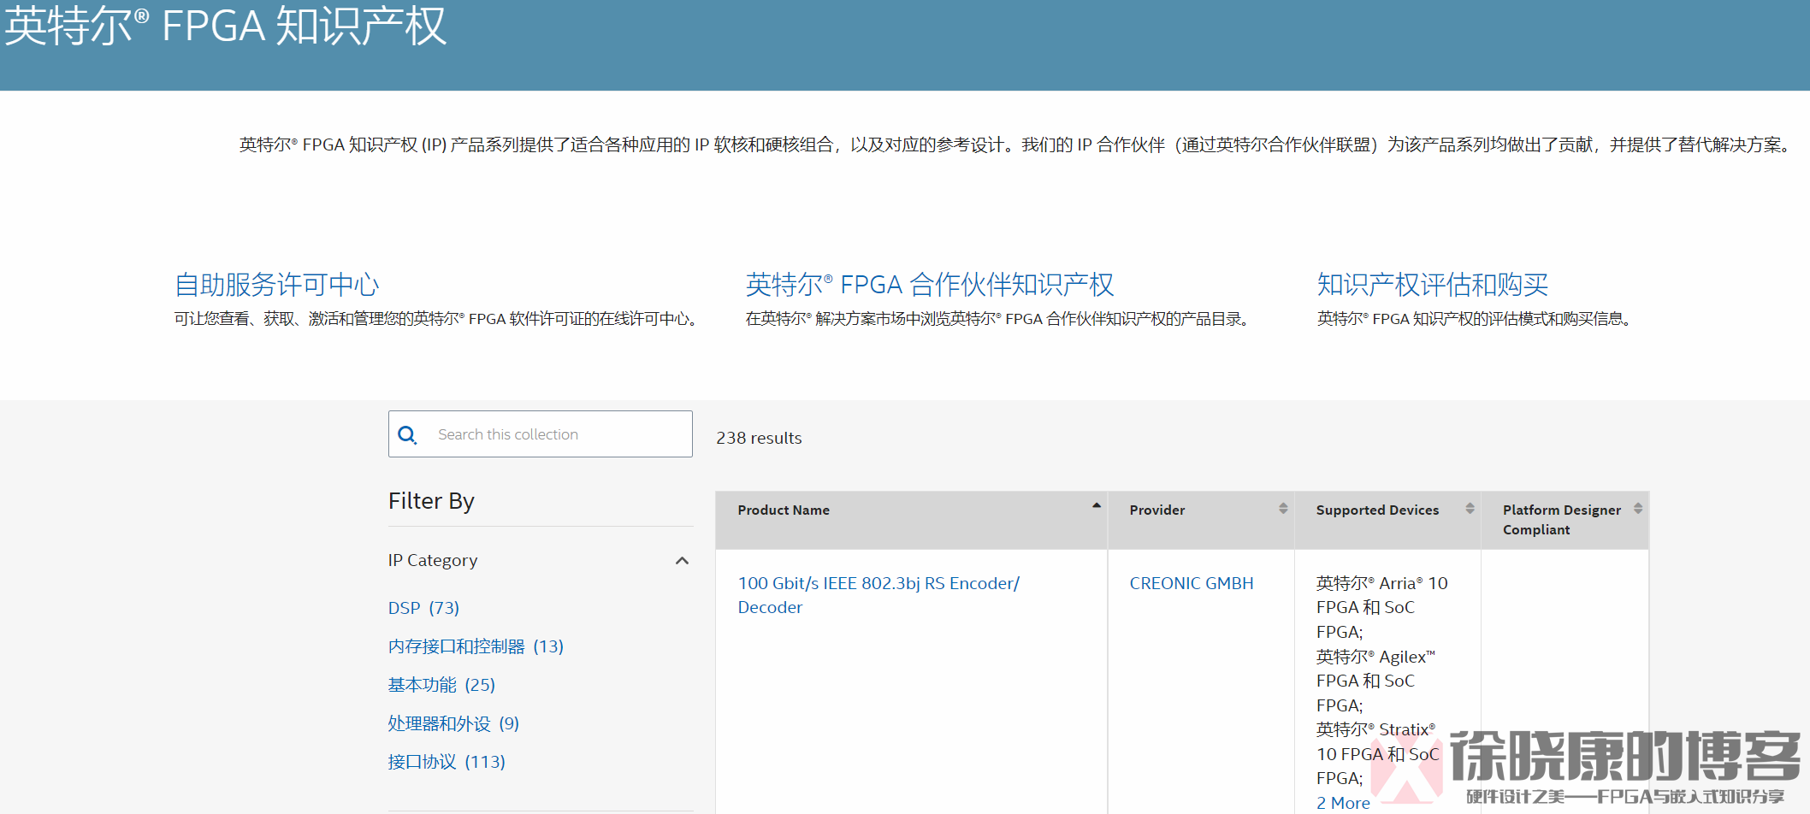Sort the Platform Designer Compliant column
The width and height of the screenshot is (1810, 814).
tap(1638, 508)
